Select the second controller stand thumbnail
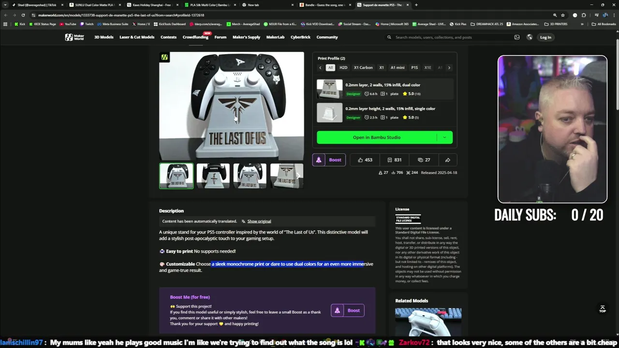The height and width of the screenshot is (348, 619). pos(213,176)
